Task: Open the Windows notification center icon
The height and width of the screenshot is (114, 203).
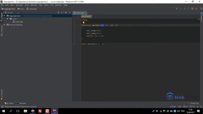Action: (198, 111)
